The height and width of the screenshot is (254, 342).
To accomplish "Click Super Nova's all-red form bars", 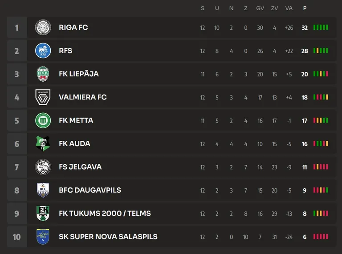I will [321, 237].
